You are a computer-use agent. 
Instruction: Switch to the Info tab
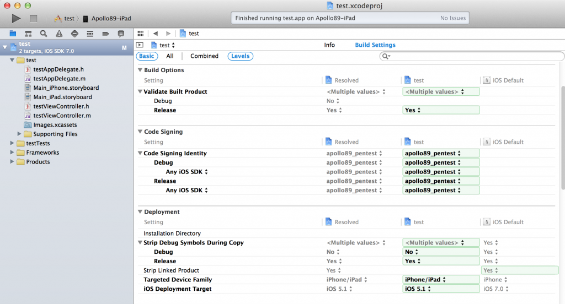pos(329,45)
